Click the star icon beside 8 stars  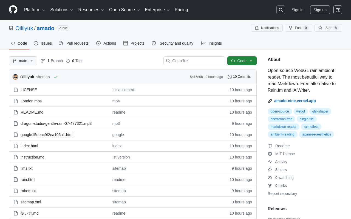pos(270,170)
